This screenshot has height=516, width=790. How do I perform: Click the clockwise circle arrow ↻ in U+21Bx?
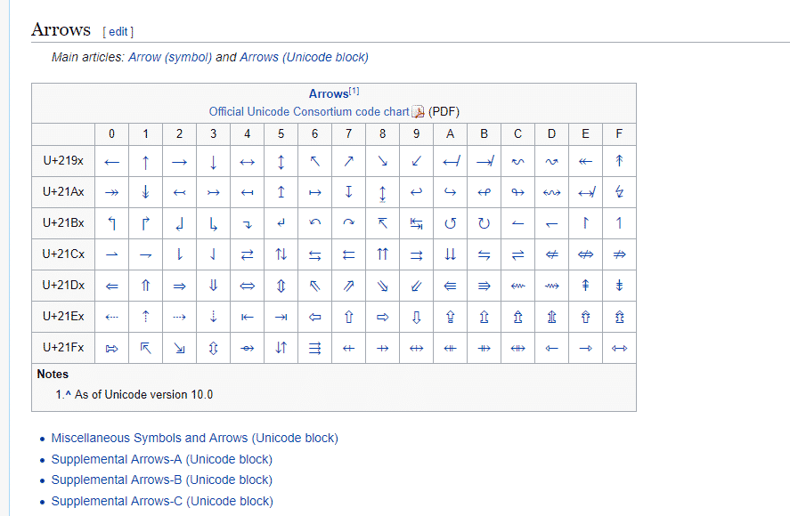point(484,223)
